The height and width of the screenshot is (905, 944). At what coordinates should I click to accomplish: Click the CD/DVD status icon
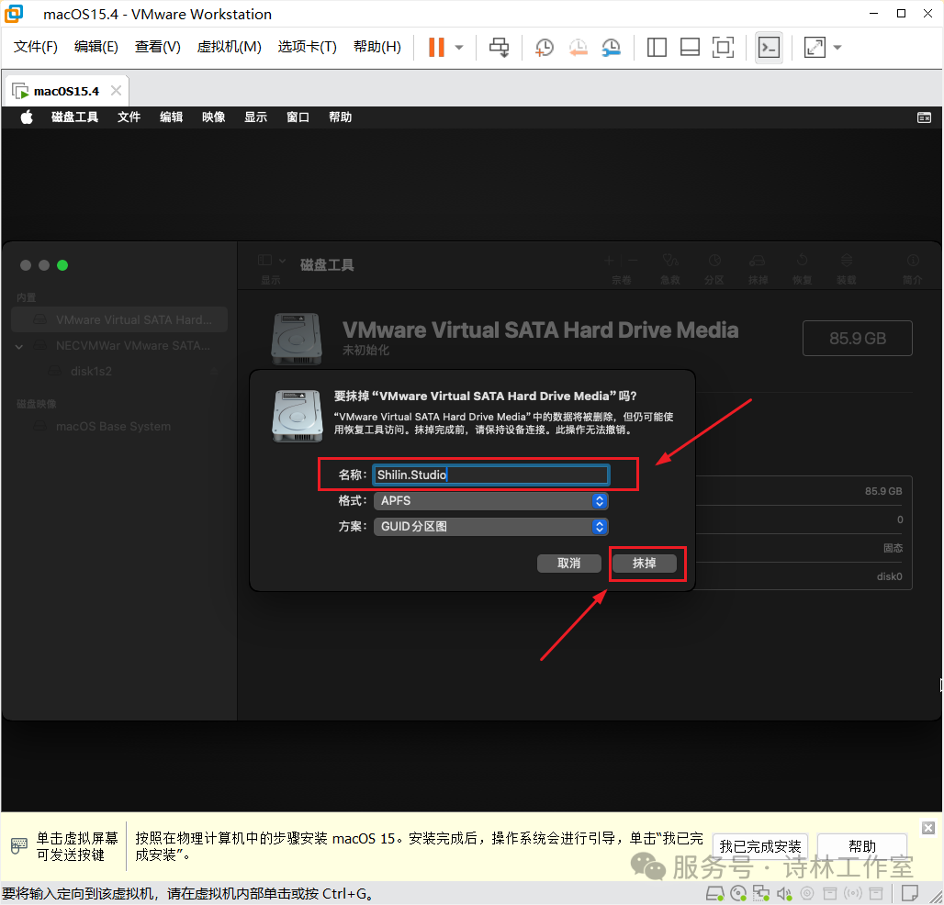(738, 894)
